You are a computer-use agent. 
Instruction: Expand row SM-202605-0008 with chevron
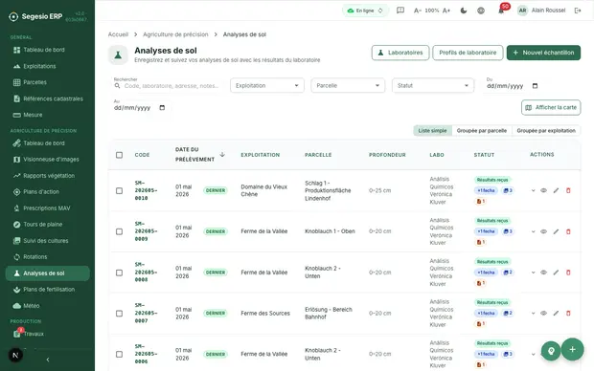point(533,273)
